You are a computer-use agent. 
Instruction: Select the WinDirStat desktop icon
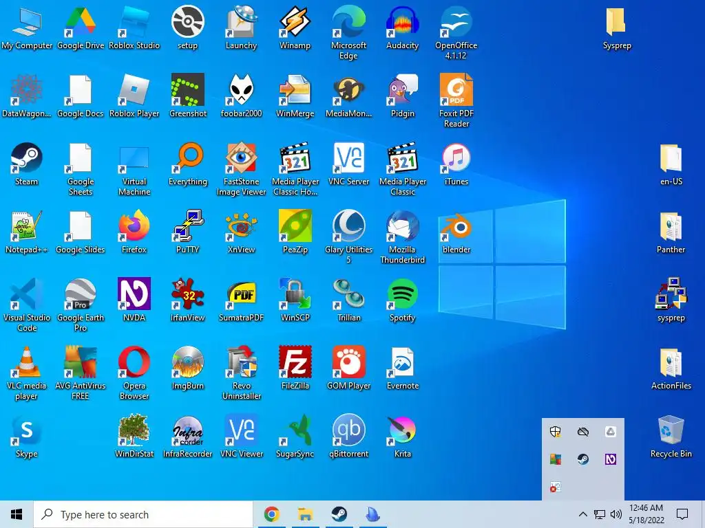pos(134,437)
